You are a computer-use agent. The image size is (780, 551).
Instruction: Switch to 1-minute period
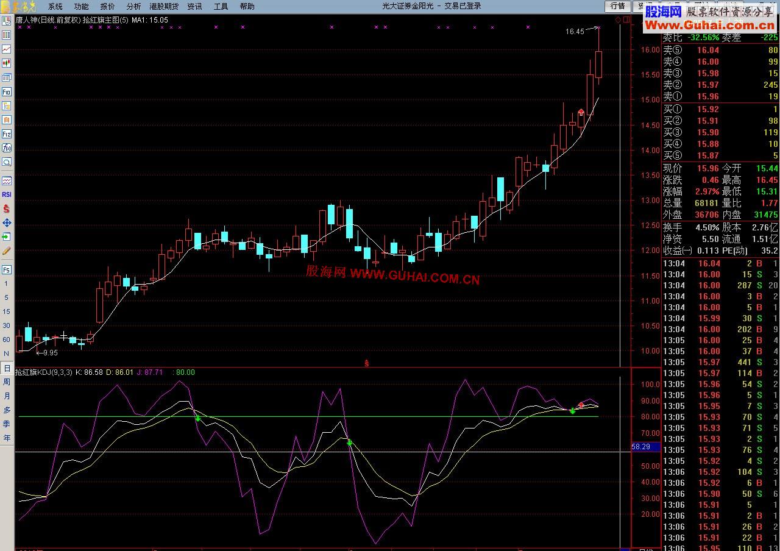7,283
